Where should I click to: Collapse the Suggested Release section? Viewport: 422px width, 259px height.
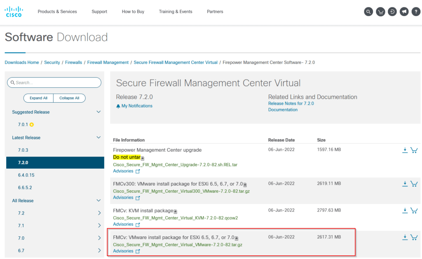pyautogui.click(x=98, y=111)
